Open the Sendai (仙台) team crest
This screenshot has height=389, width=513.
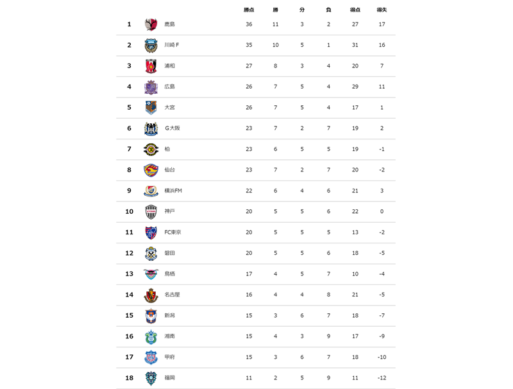tap(151, 170)
